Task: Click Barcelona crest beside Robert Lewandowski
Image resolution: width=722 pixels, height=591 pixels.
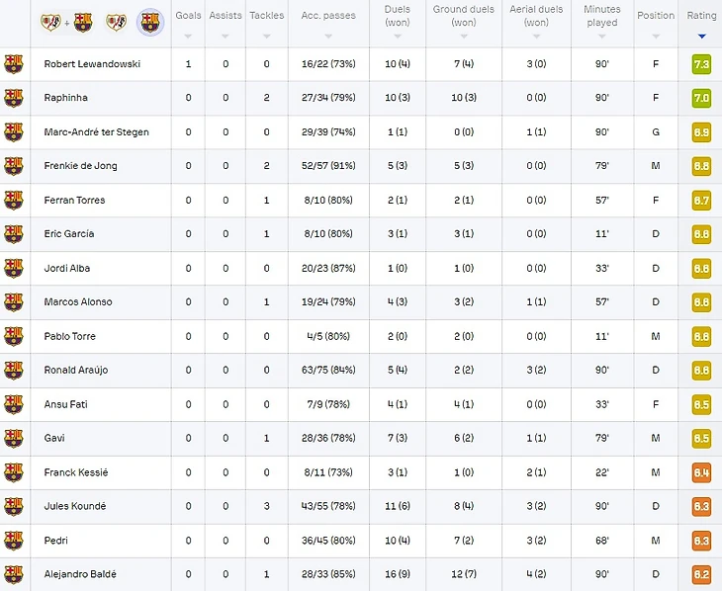Action: (14, 64)
